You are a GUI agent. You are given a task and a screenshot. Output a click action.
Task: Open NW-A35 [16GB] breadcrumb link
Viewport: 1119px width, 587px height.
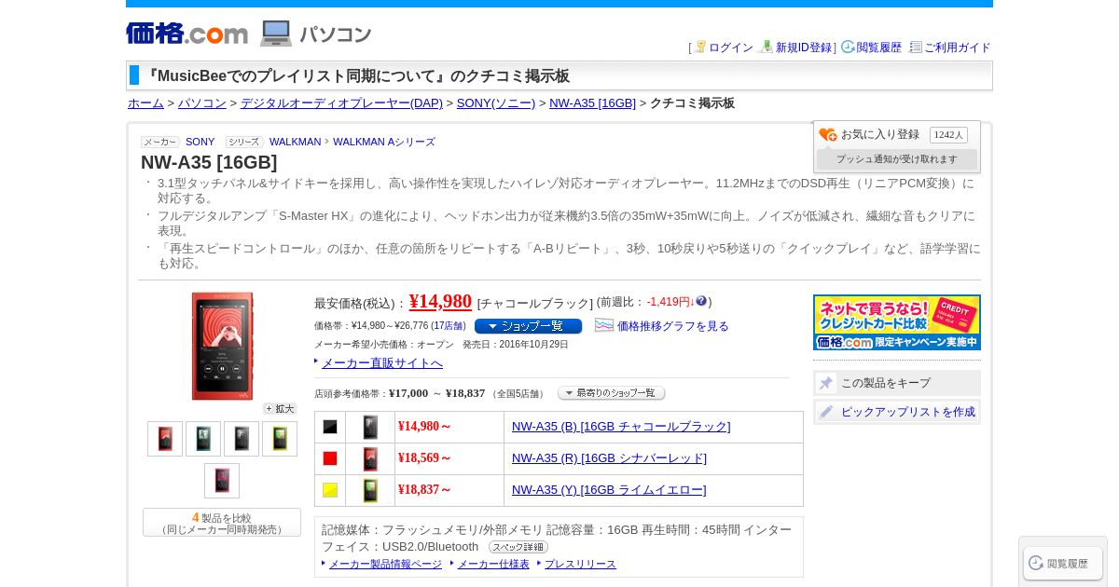[592, 103]
